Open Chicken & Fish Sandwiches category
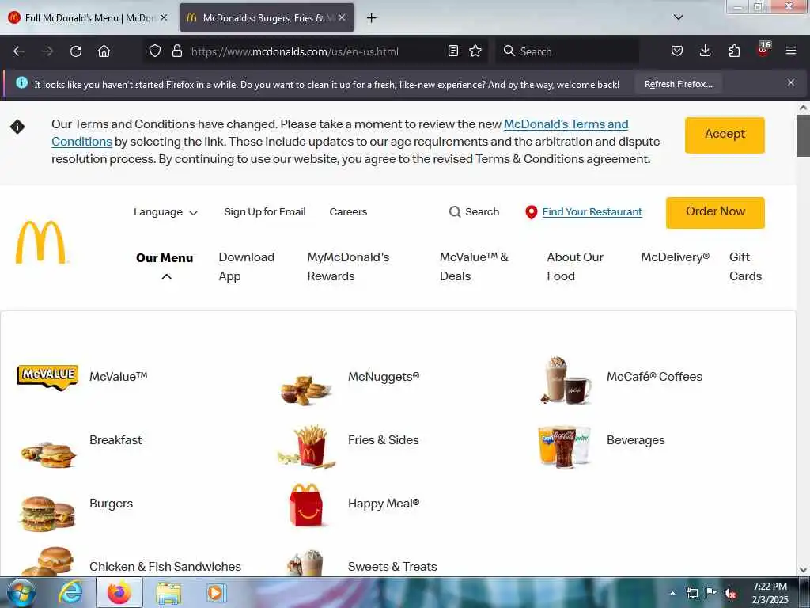 point(165,567)
